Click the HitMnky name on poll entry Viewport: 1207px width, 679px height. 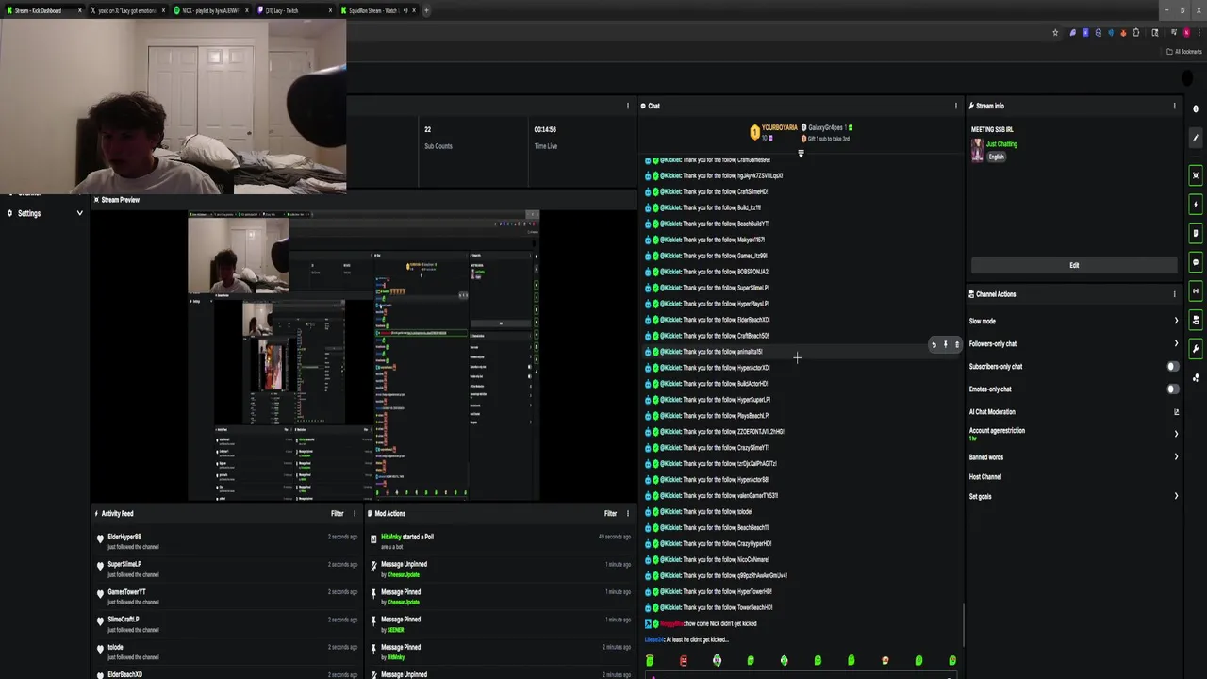[x=391, y=537]
